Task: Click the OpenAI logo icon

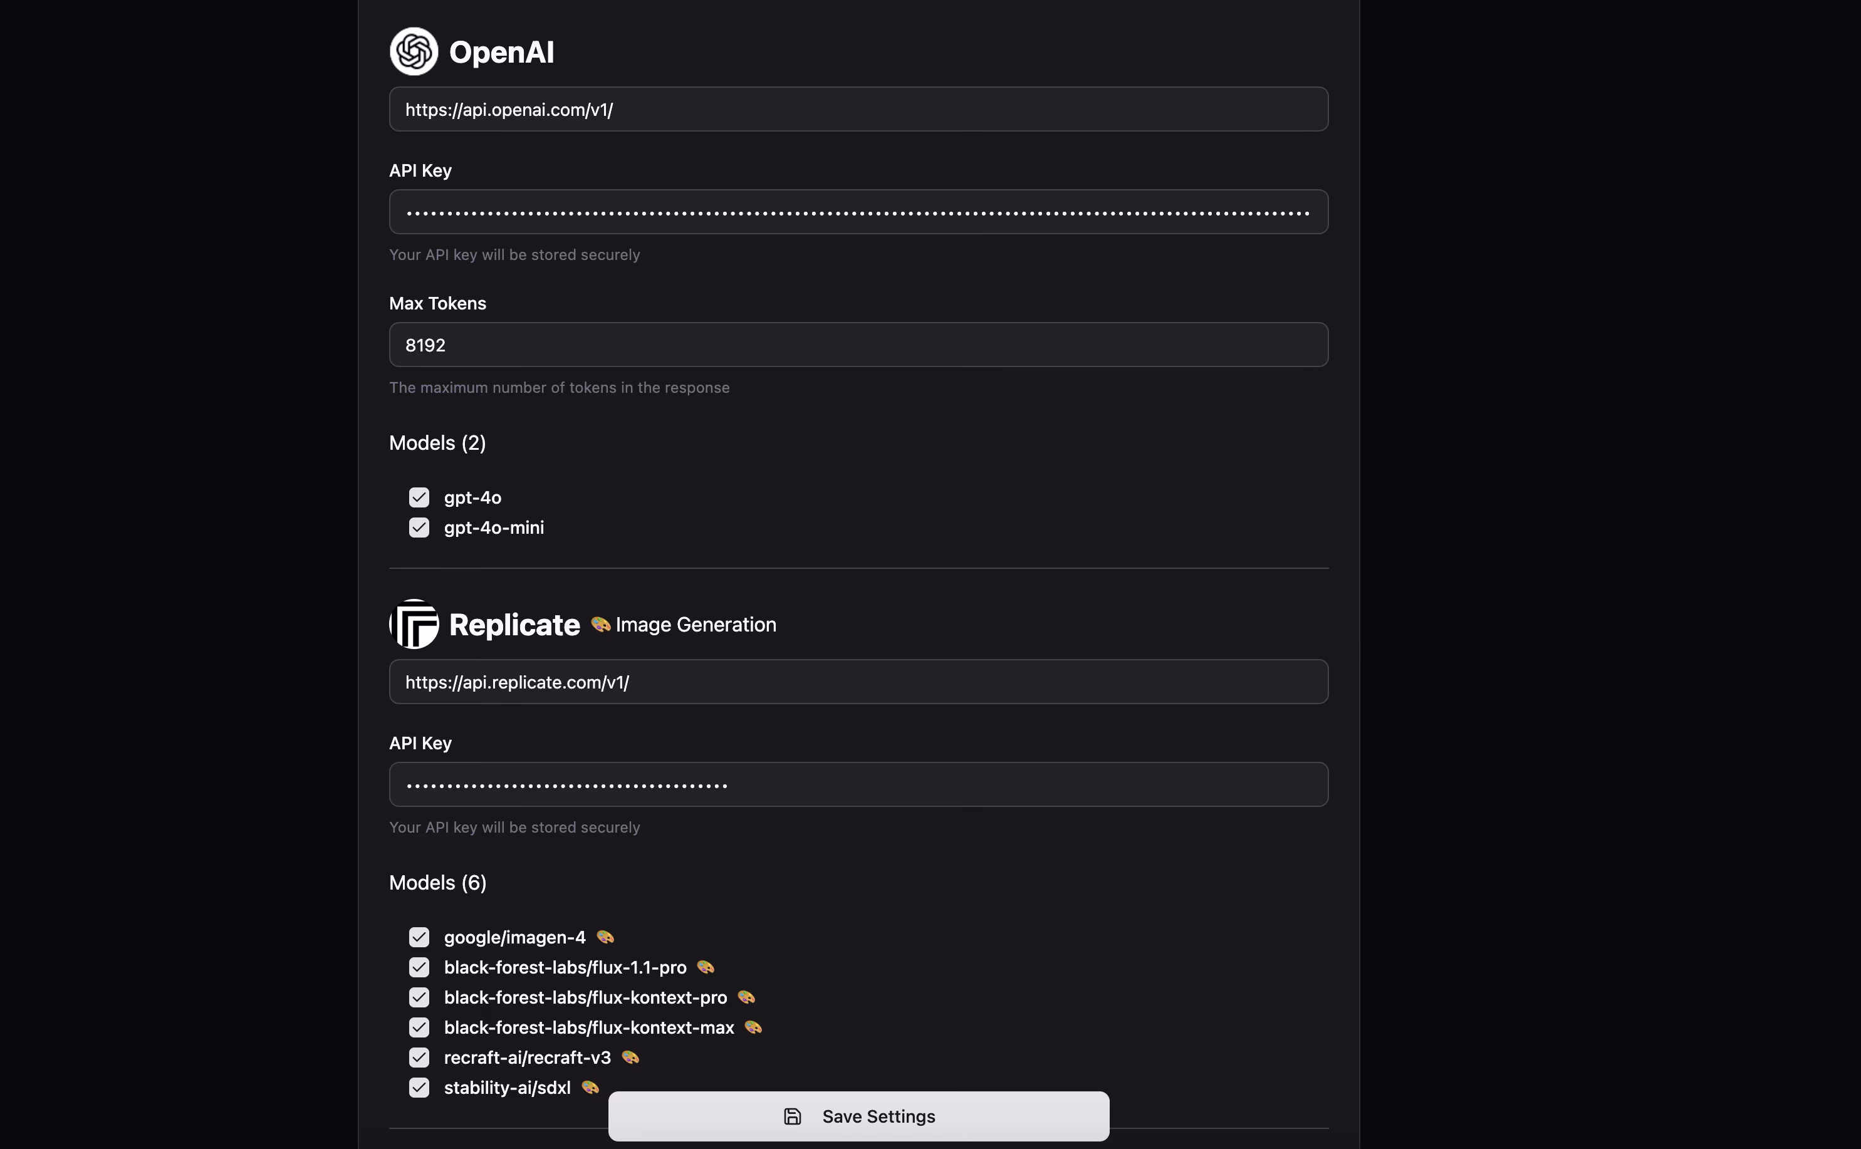Action: click(x=414, y=51)
